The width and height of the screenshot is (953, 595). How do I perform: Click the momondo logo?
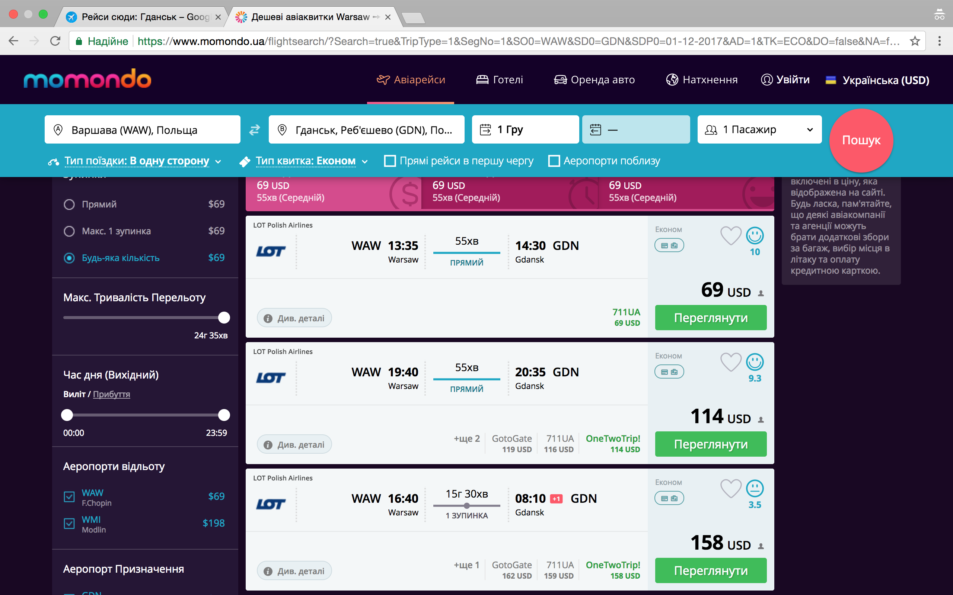pyautogui.click(x=87, y=79)
